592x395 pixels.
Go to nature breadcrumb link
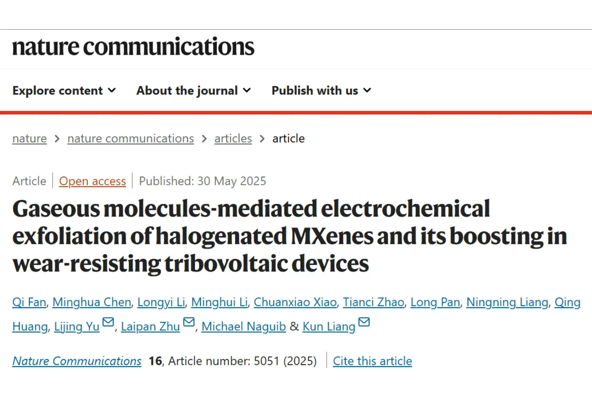coord(30,139)
